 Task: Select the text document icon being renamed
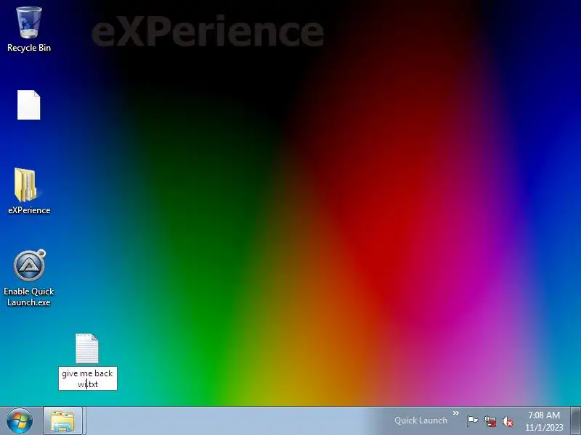87,349
